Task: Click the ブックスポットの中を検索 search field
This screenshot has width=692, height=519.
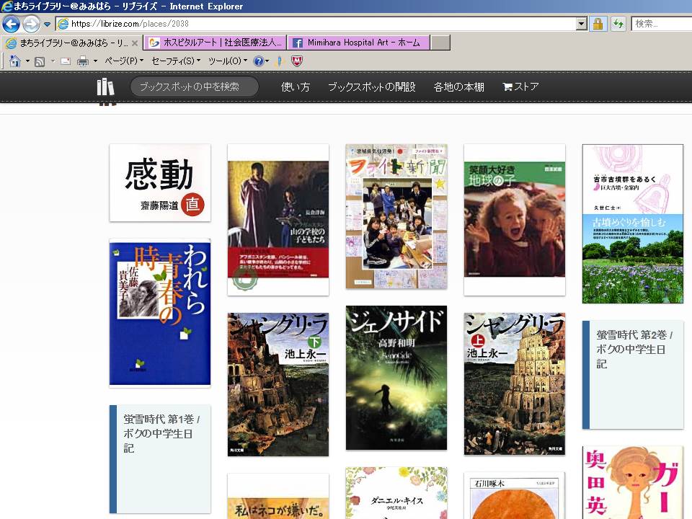Action: tap(194, 87)
